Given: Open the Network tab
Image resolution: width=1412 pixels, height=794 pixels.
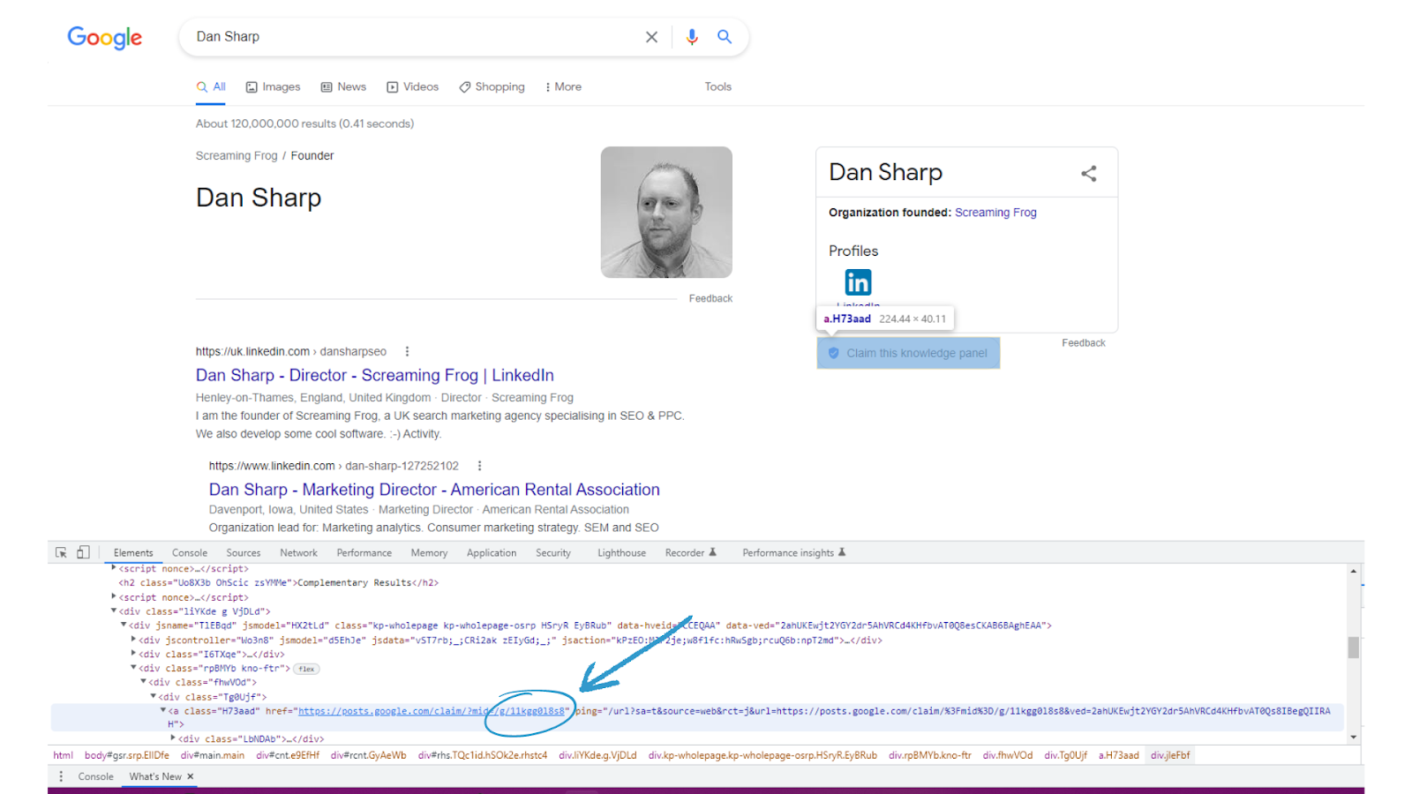Looking at the screenshot, I should (298, 553).
